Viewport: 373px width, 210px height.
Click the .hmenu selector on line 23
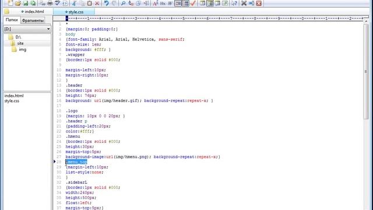coord(73,136)
